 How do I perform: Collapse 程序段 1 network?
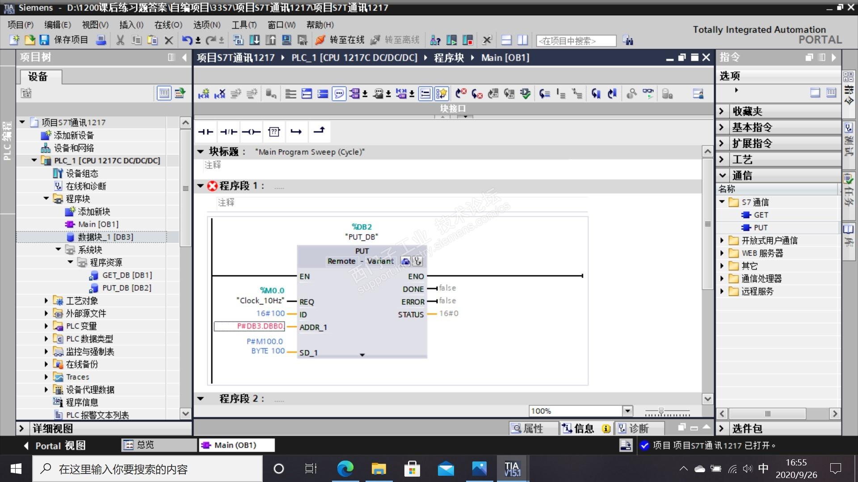[x=201, y=186]
